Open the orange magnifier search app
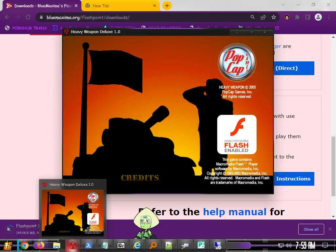This screenshot has width=336, height=252. (153, 245)
